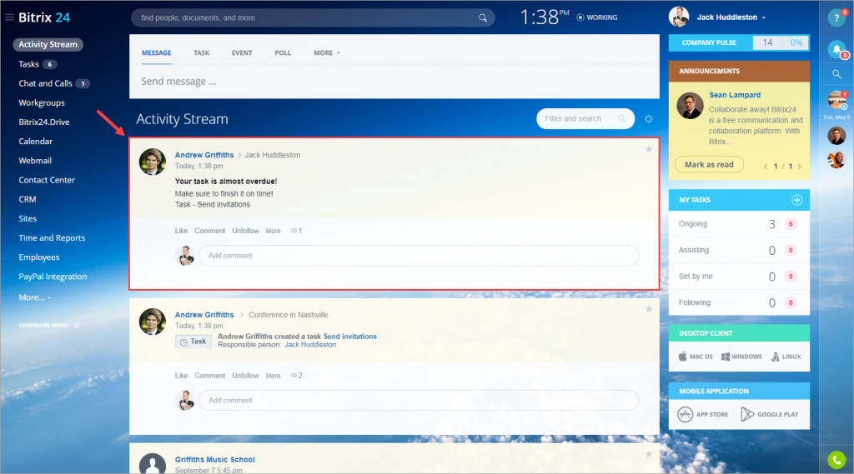Screen dimensions: 854x474
Task: Open CRM in left menu
Action: [28, 199]
